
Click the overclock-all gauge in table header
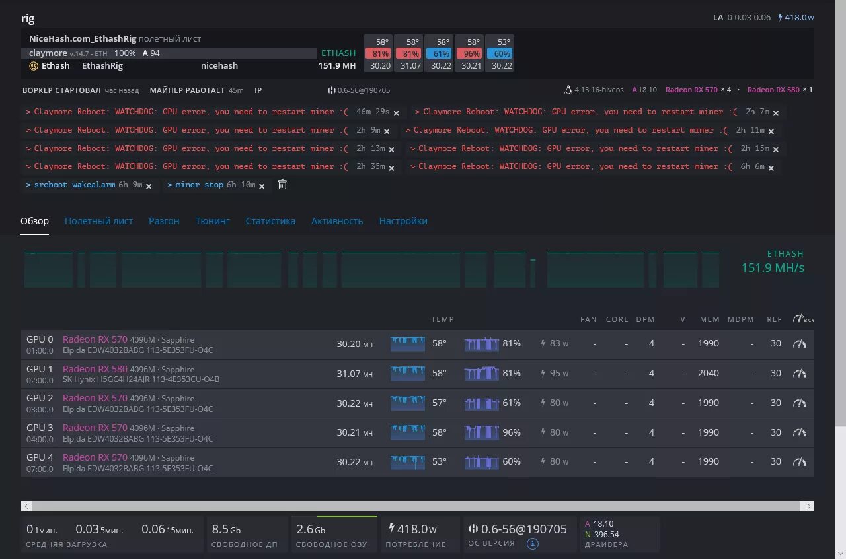pos(802,319)
